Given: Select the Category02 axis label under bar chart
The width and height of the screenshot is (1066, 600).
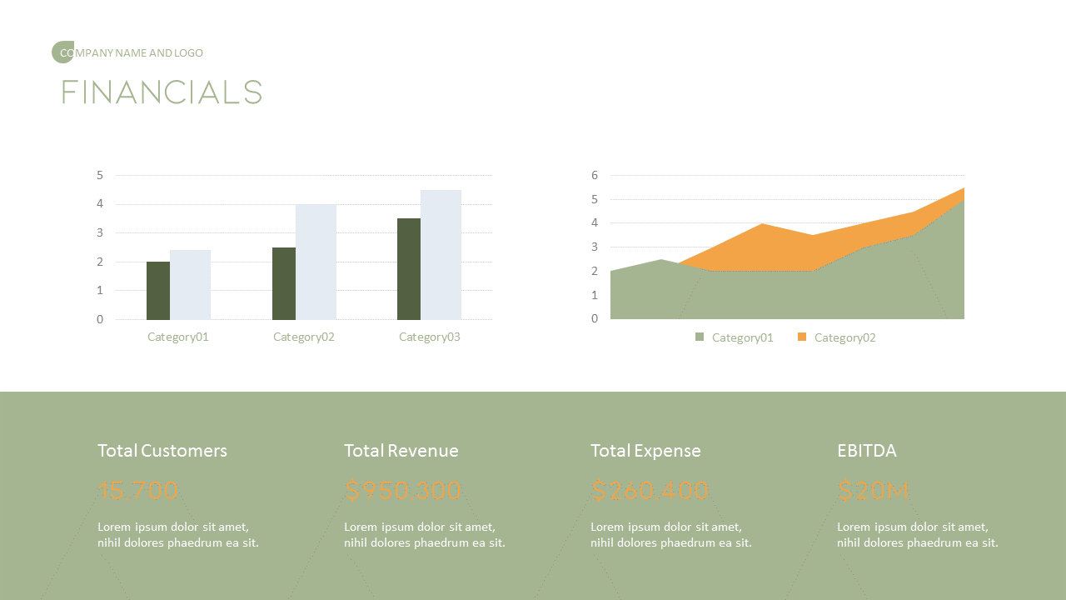Looking at the screenshot, I should click(303, 337).
